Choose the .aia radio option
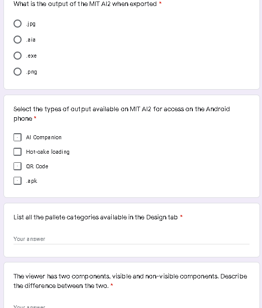262x308 pixels. click(x=18, y=40)
